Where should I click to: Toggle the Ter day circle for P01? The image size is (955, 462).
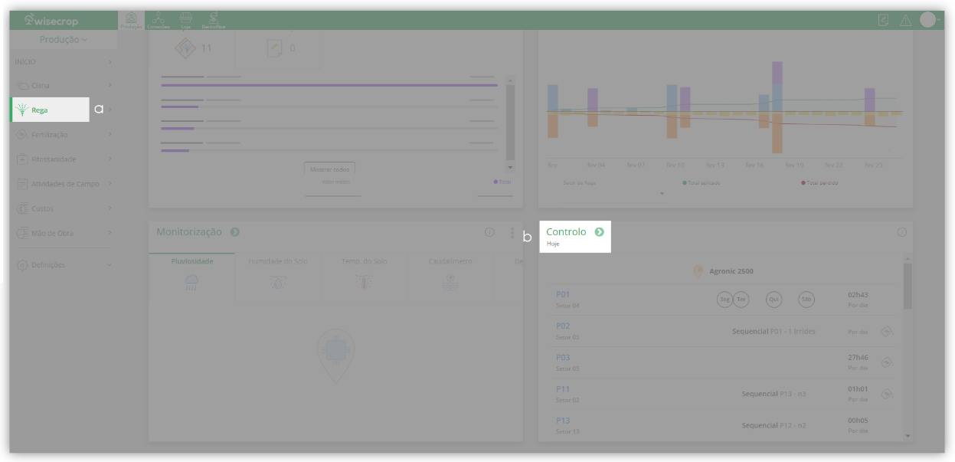click(x=741, y=300)
